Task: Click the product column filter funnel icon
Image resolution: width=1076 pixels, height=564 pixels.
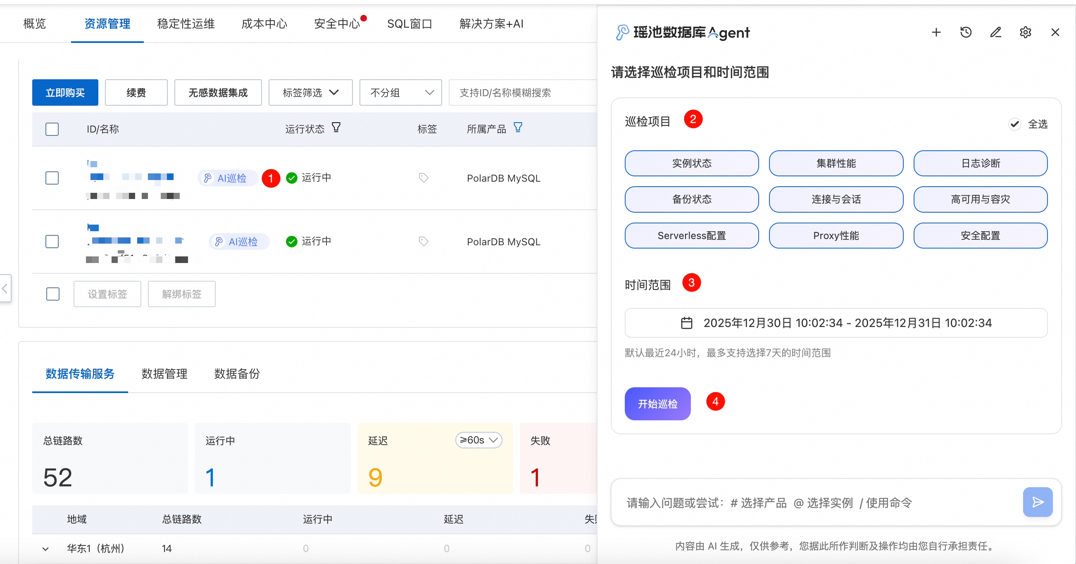Action: [517, 127]
